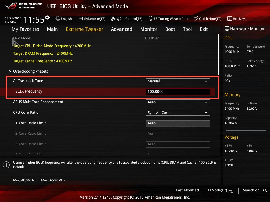
Task: Click the EzMode exit arrow icon
Action: pyautogui.click(x=231, y=190)
